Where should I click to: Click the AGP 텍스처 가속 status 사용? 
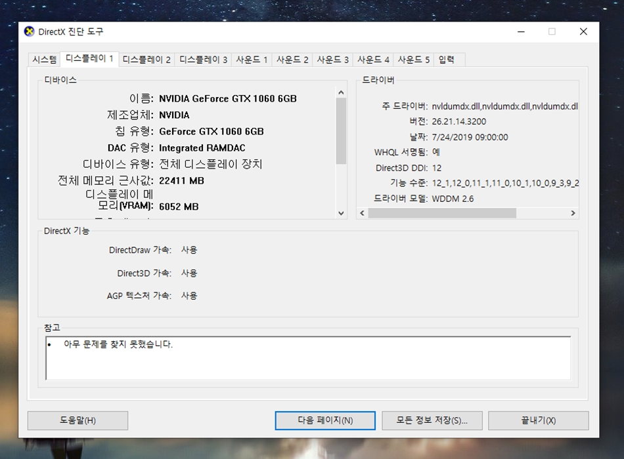(x=189, y=296)
